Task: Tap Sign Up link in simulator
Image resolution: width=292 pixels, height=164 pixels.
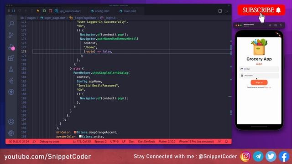Action: click(x=268, y=87)
